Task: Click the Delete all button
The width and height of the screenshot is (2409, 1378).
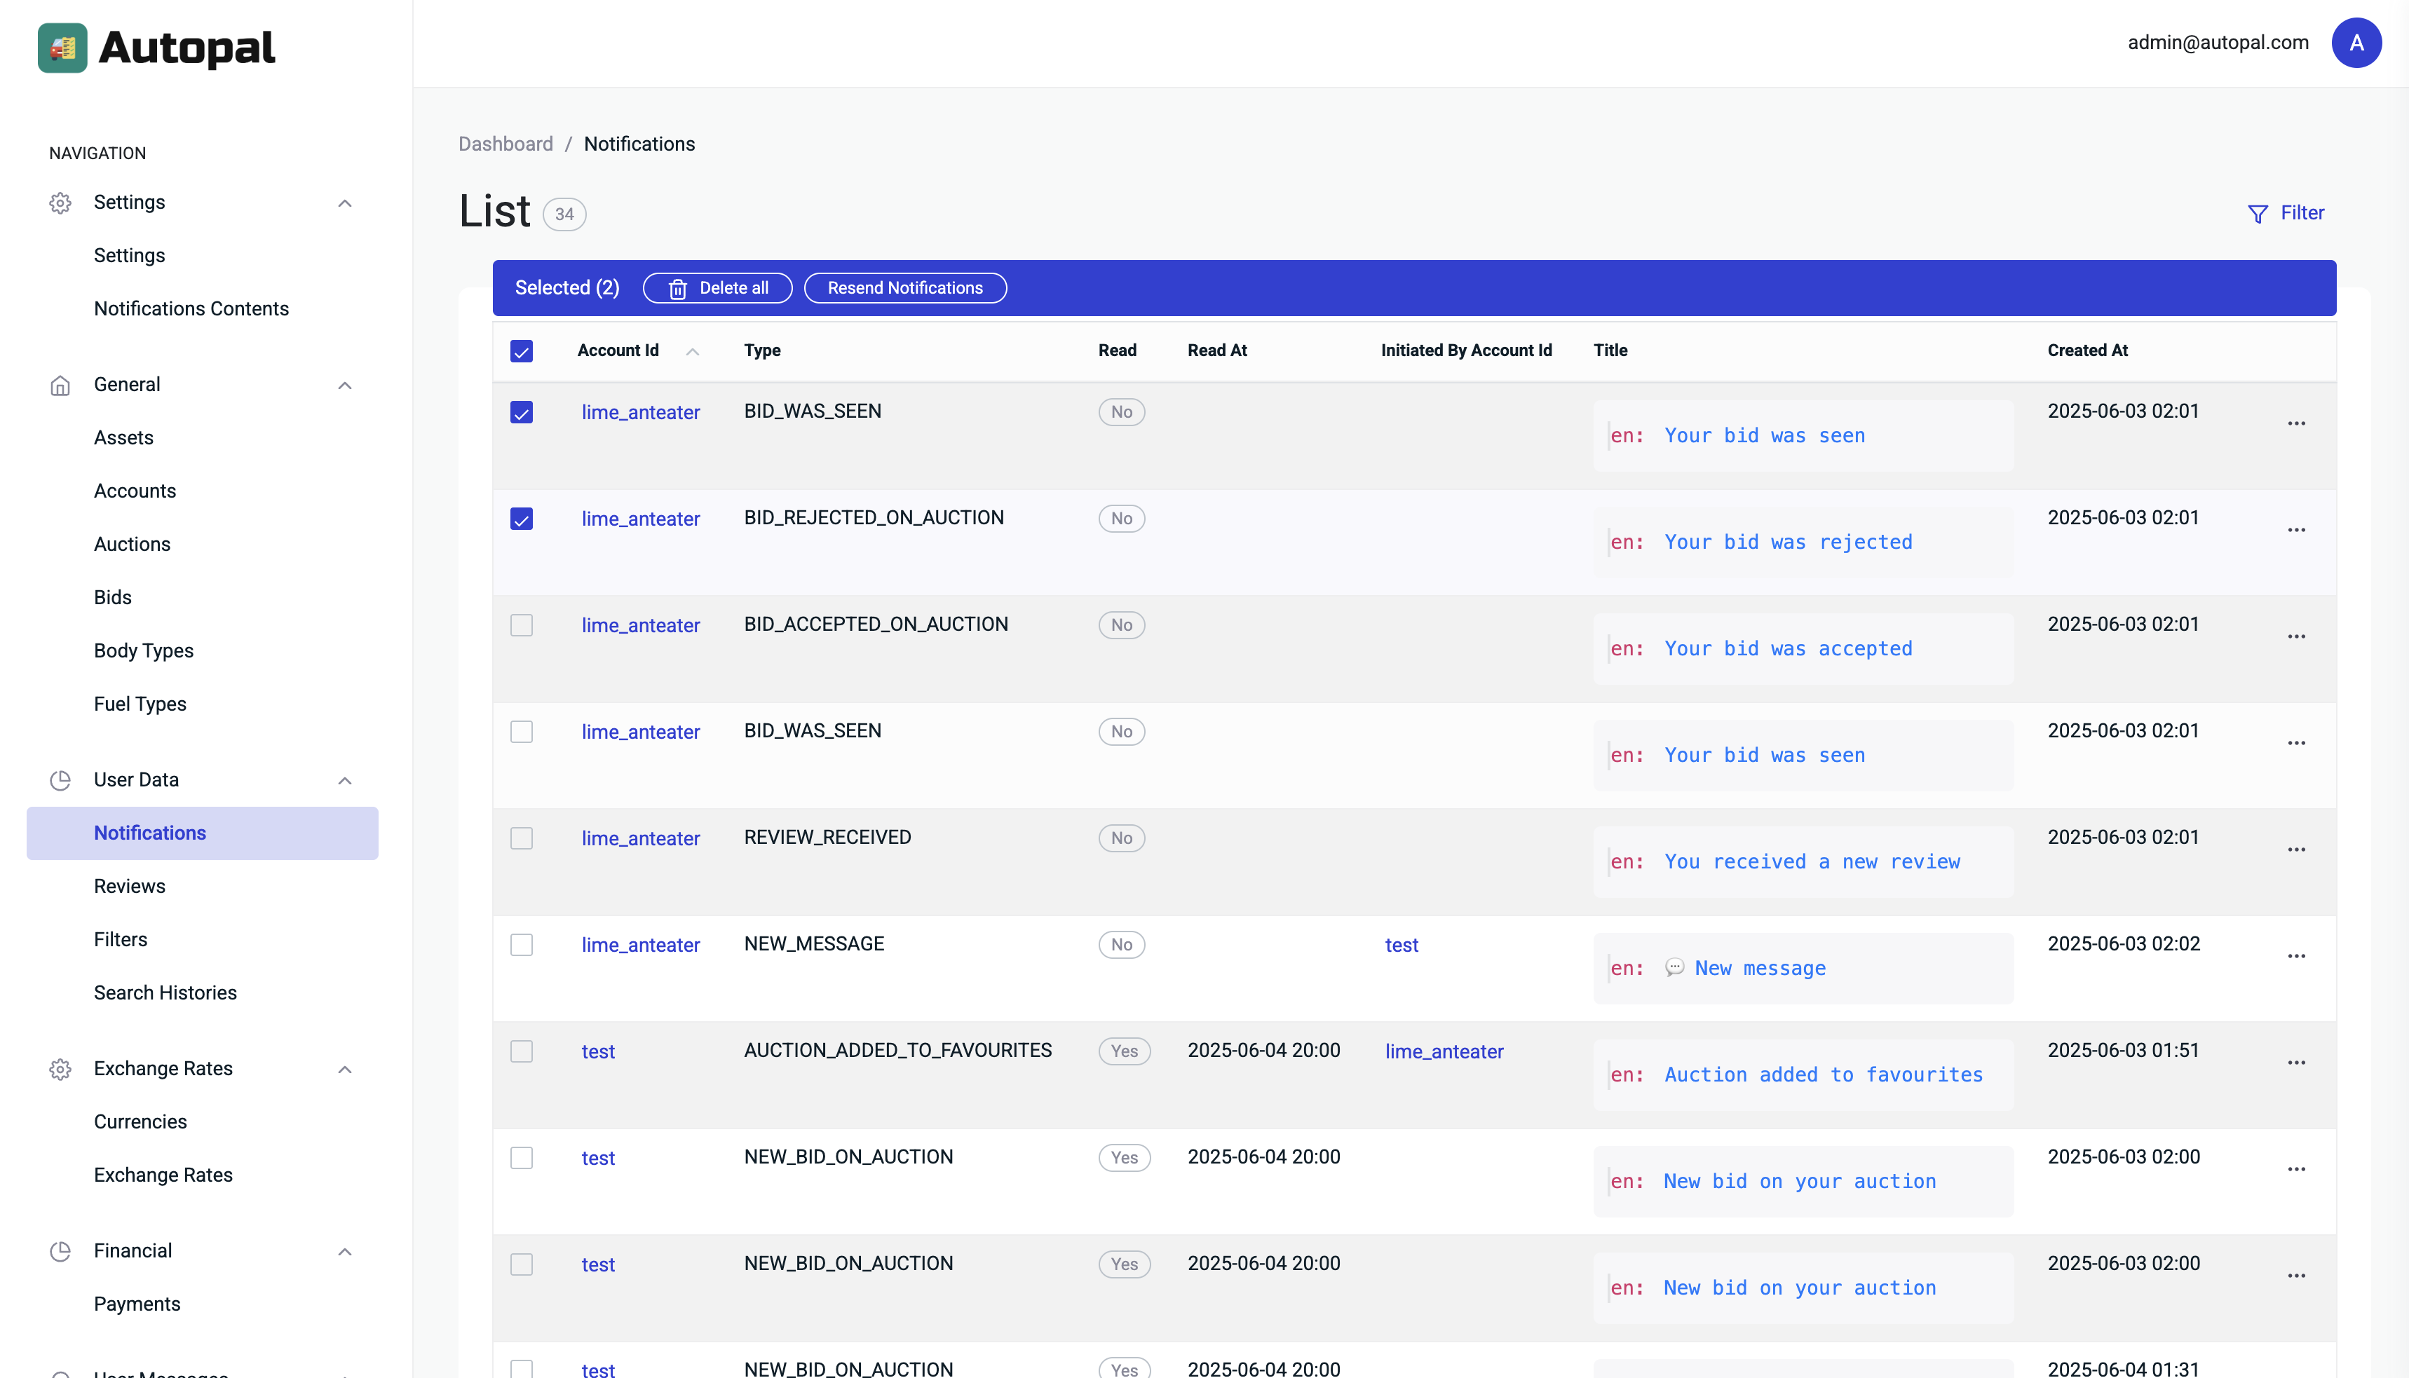Action: 717,289
